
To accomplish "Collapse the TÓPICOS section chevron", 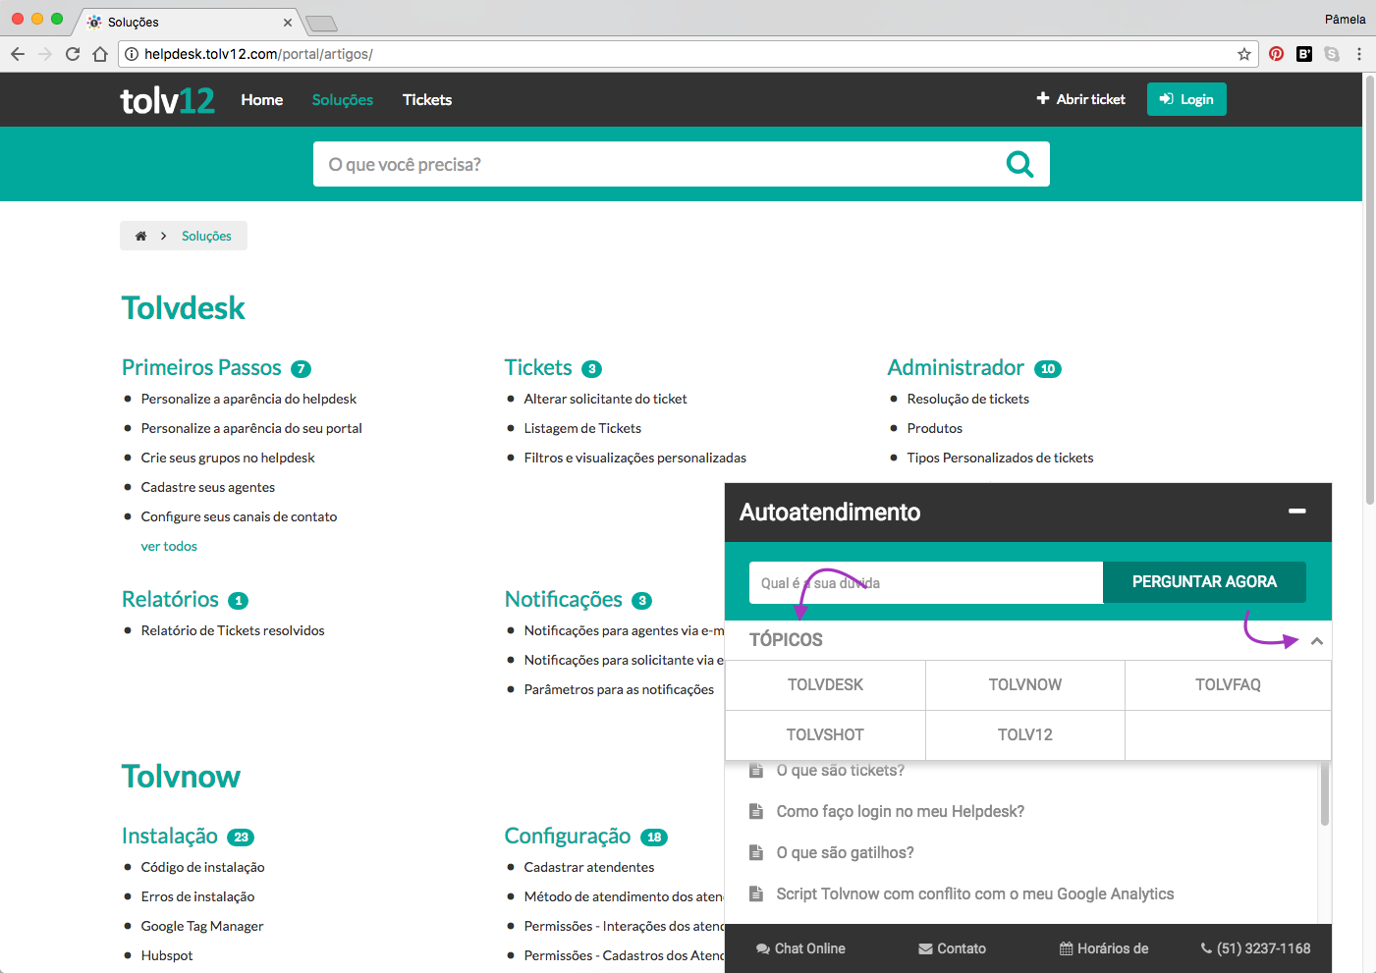I will pyautogui.click(x=1317, y=641).
